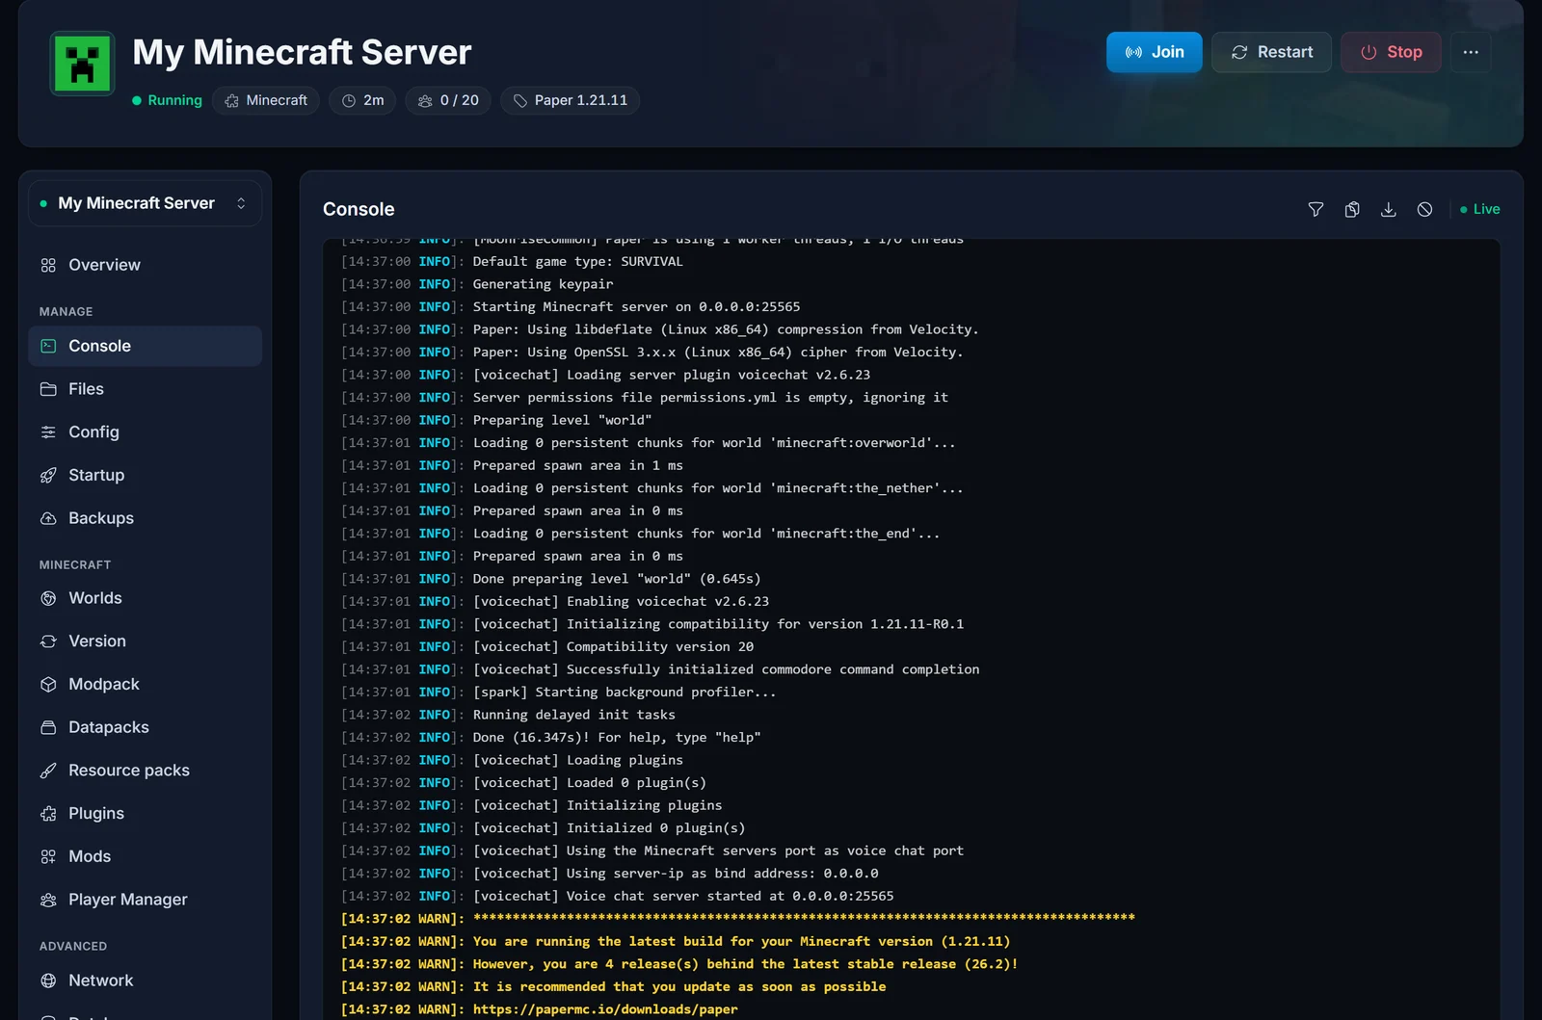Open the Mods page
1542x1020 pixels.
[145, 856]
